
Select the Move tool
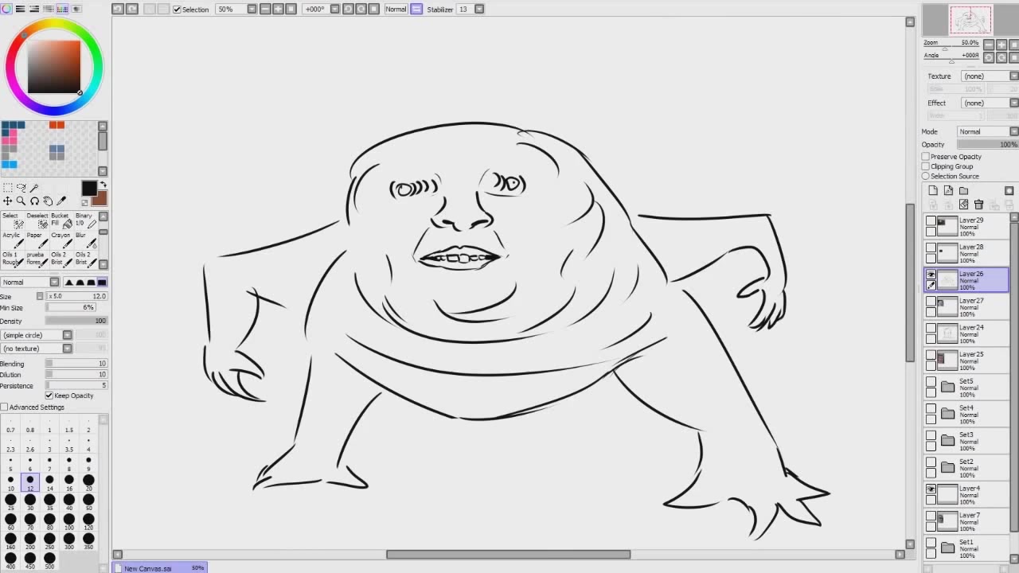(x=7, y=201)
